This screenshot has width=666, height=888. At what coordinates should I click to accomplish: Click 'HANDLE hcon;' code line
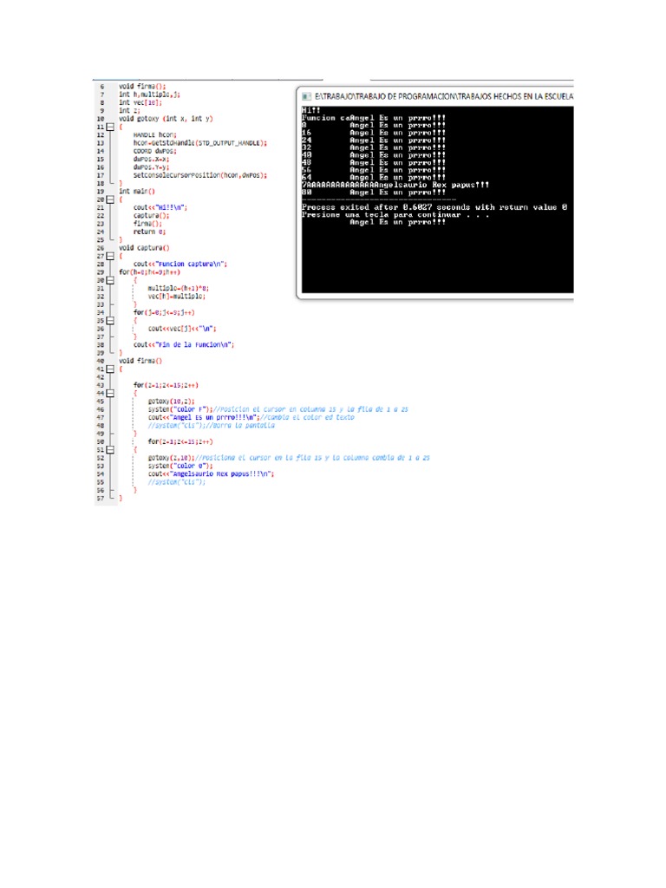pyautogui.click(x=154, y=134)
